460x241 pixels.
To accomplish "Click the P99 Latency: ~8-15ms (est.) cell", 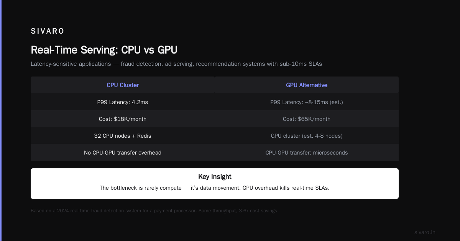I will coord(307,102).
